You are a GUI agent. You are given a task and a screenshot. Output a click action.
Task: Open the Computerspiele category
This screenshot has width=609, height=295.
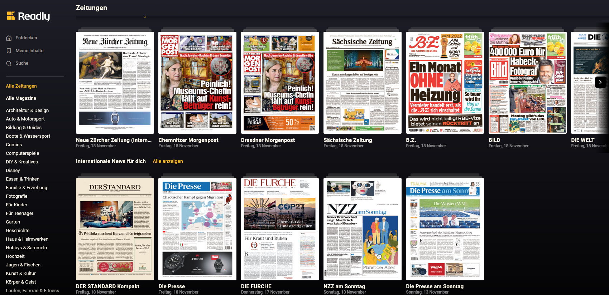tap(22, 153)
